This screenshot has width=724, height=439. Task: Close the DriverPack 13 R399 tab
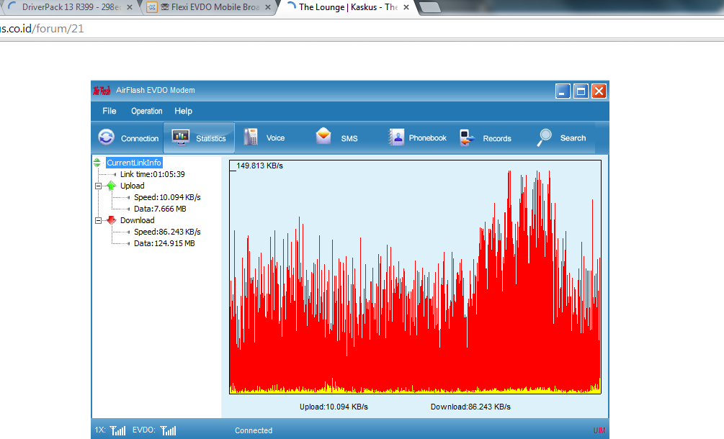130,7
